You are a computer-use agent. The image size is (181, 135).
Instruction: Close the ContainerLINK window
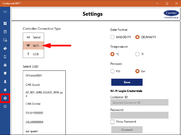(x=176, y=3)
